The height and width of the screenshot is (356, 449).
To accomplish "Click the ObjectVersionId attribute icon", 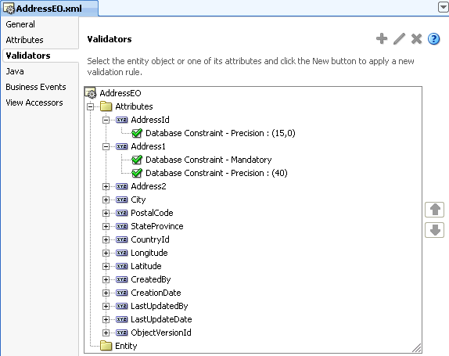I will pos(122,333).
